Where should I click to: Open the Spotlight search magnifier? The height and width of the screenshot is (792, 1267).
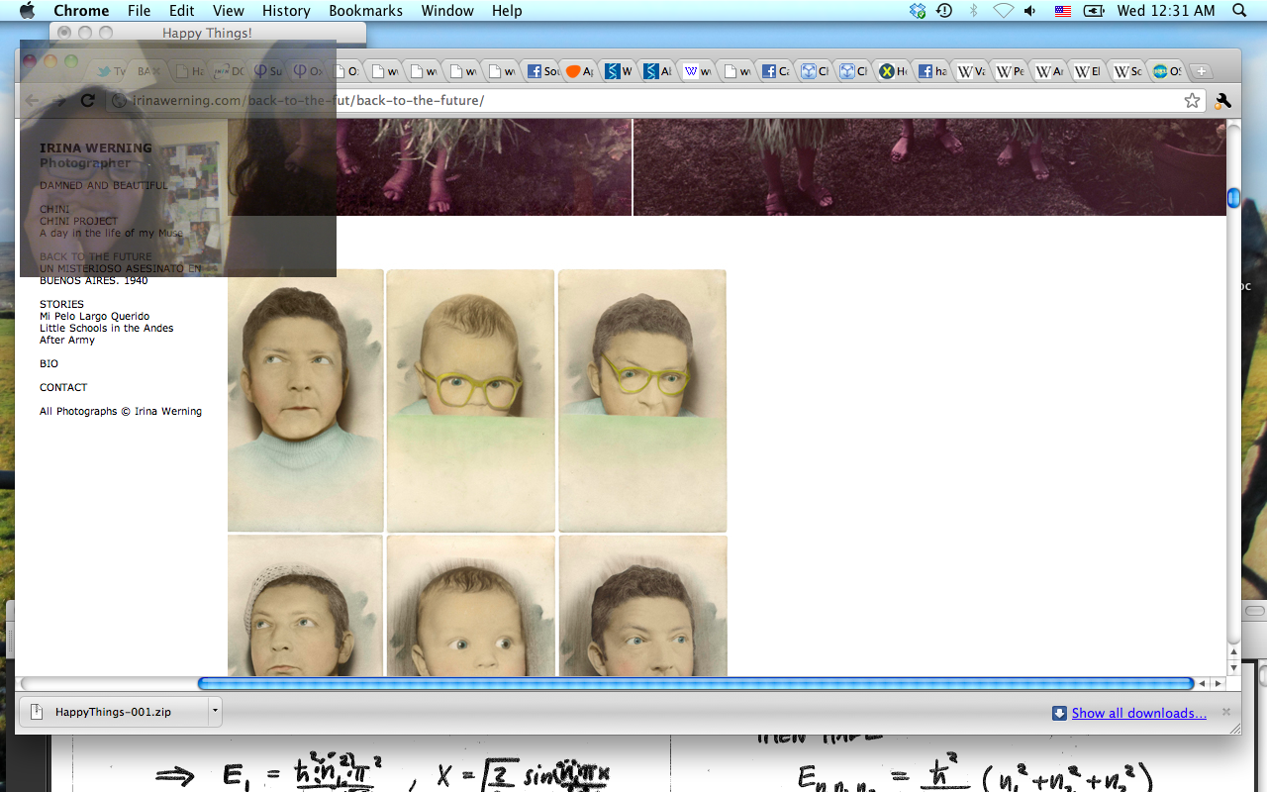coord(1238,11)
